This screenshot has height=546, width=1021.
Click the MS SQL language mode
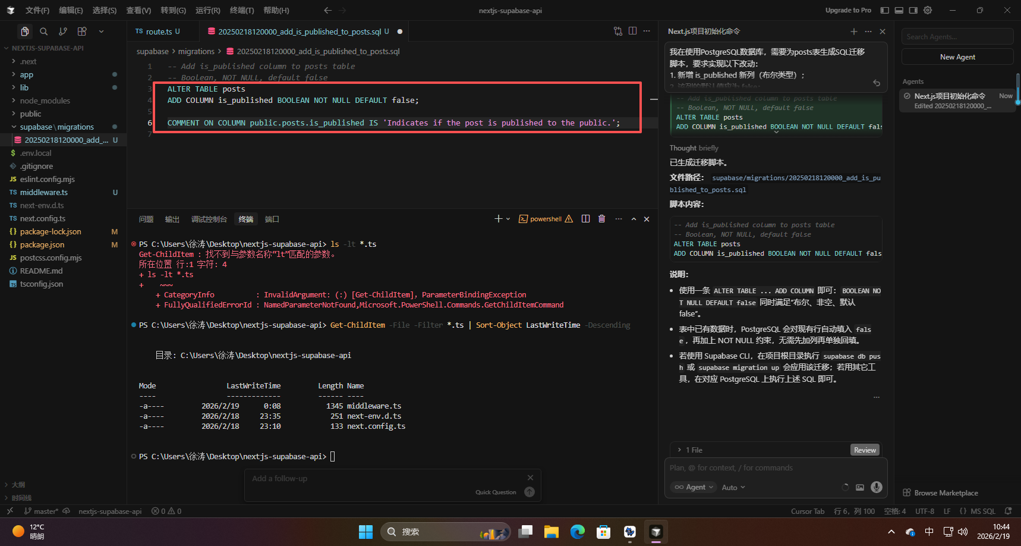coord(982,511)
